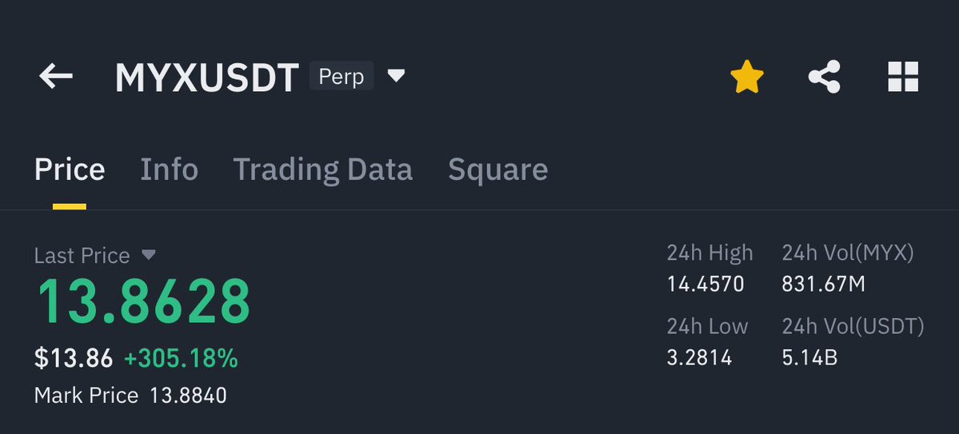Tap the 24h High value 14.4570
Screen dimensions: 959x434
(705, 285)
